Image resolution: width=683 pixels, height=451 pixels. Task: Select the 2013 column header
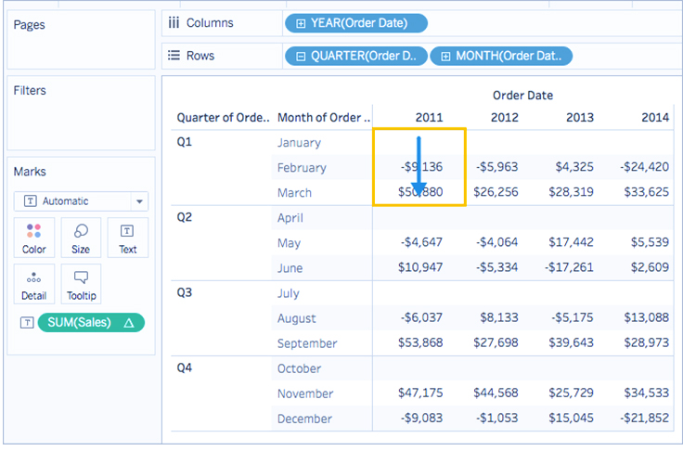point(580,118)
